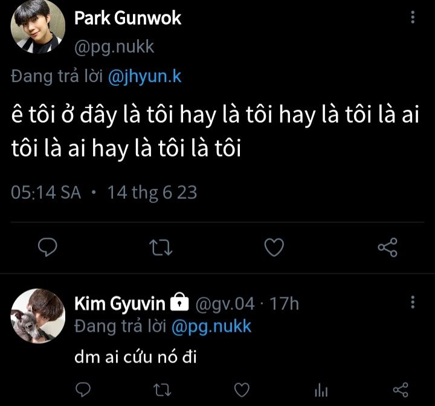Open more options for Park Gunwok's tweet
This screenshot has width=435, height=406.
[413, 17]
